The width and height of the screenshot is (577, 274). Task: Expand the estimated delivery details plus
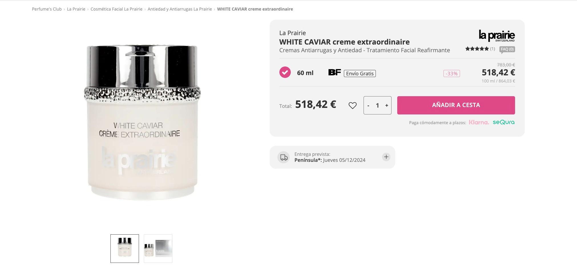386,157
